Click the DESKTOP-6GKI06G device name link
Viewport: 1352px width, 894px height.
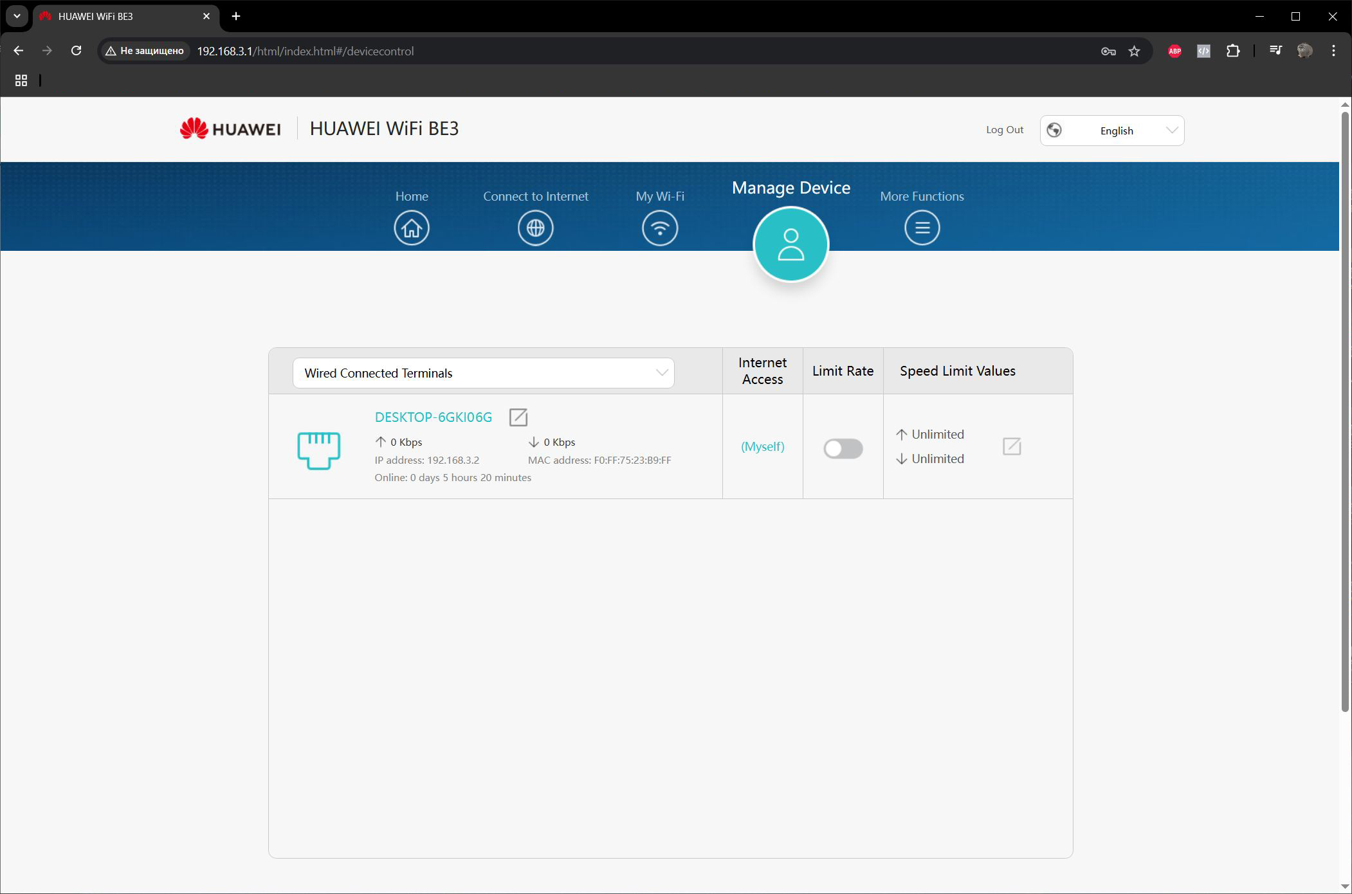433,417
